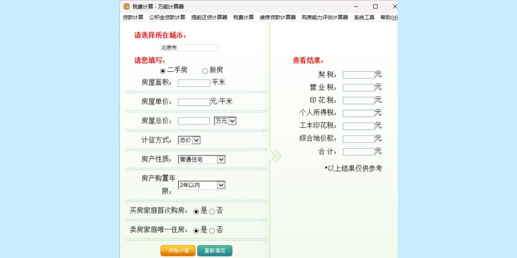Open the 装修贷款计算器 menu
Viewport: 517px width, 258px height.
278,17
